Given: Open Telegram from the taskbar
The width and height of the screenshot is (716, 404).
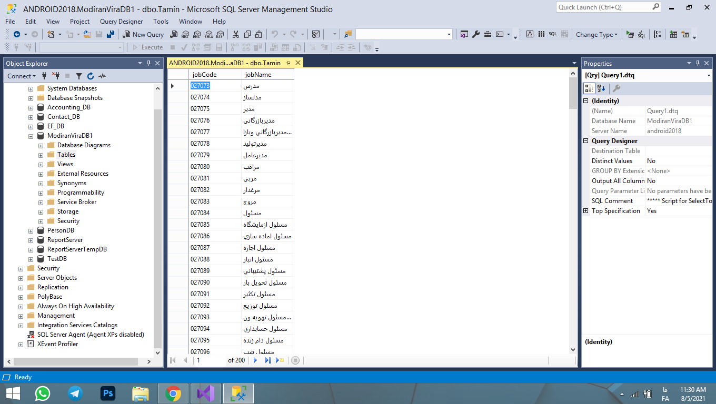Looking at the screenshot, I should tap(75, 393).
